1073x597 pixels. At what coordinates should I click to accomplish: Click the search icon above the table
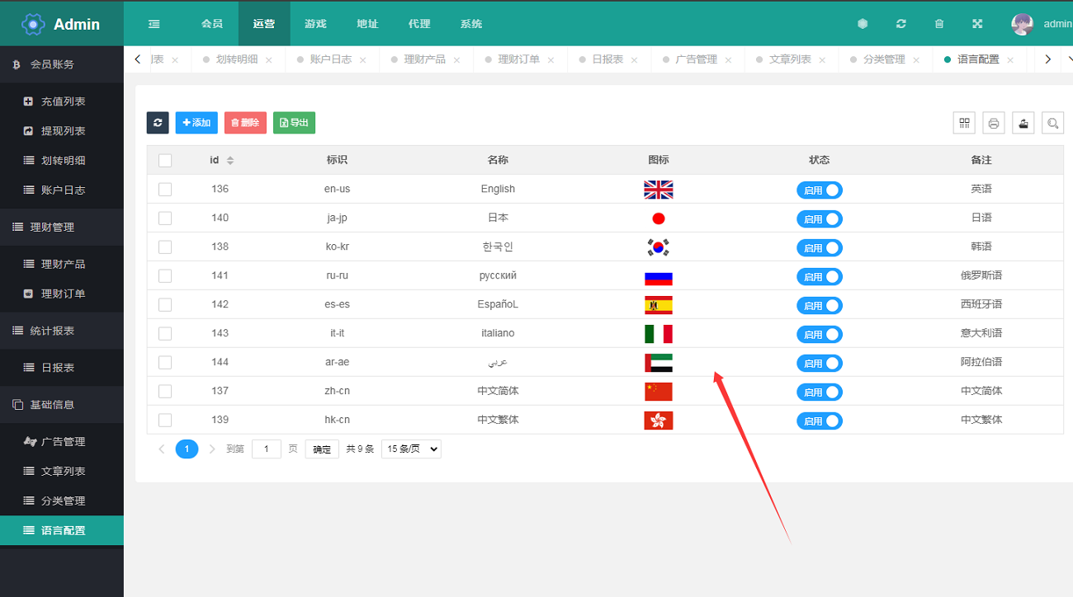(x=1052, y=123)
